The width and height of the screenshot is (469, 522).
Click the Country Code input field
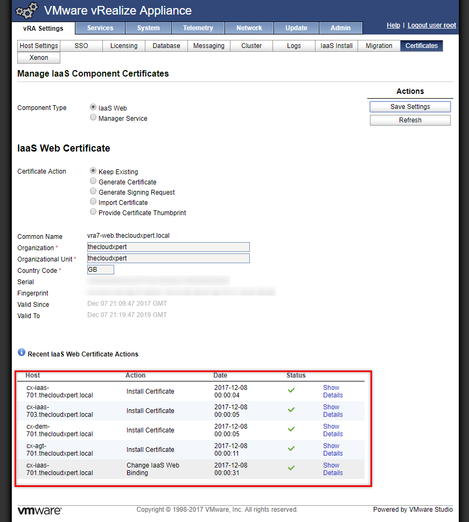pyautogui.click(x=101, y=270)
